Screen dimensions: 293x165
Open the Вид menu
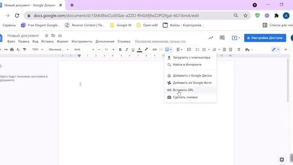pos(35,41)
